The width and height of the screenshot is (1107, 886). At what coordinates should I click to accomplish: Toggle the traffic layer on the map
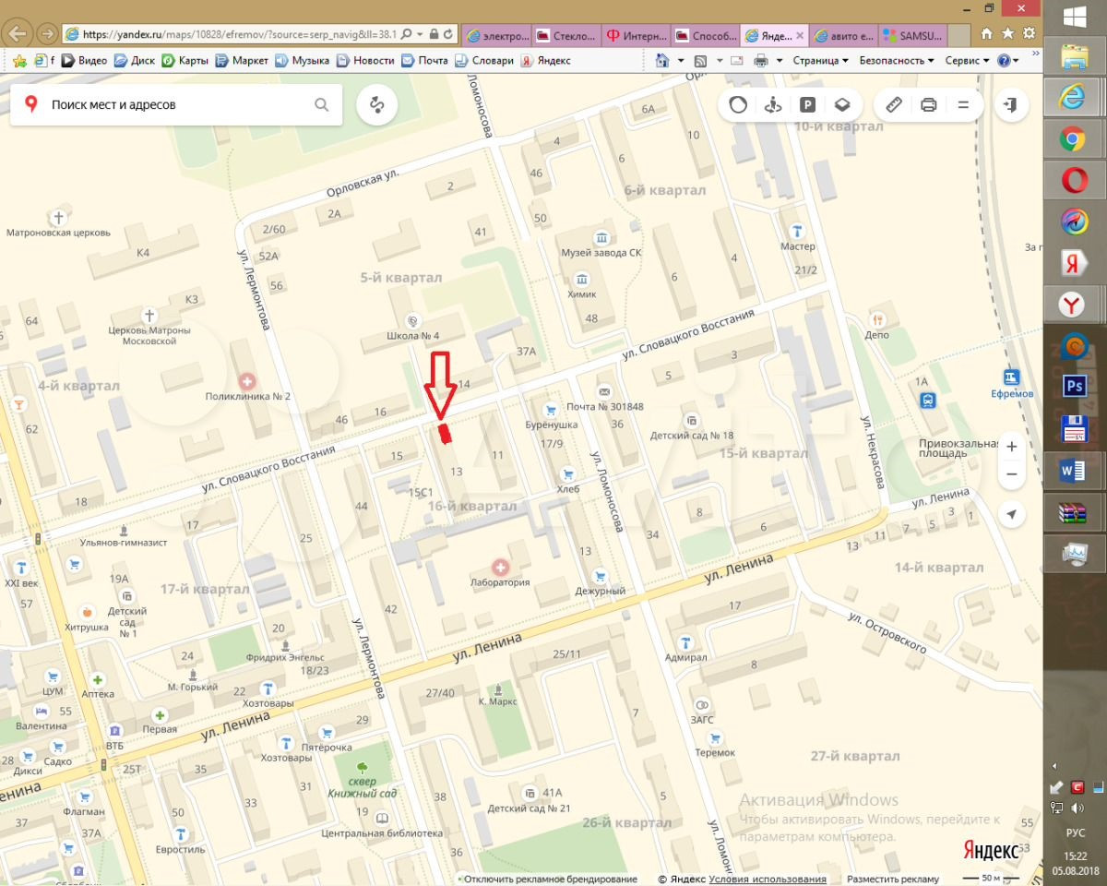point(738,104)
